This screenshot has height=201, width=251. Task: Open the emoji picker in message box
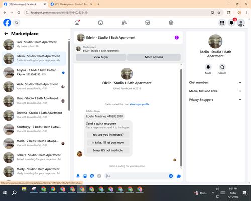tap(171, 176)
